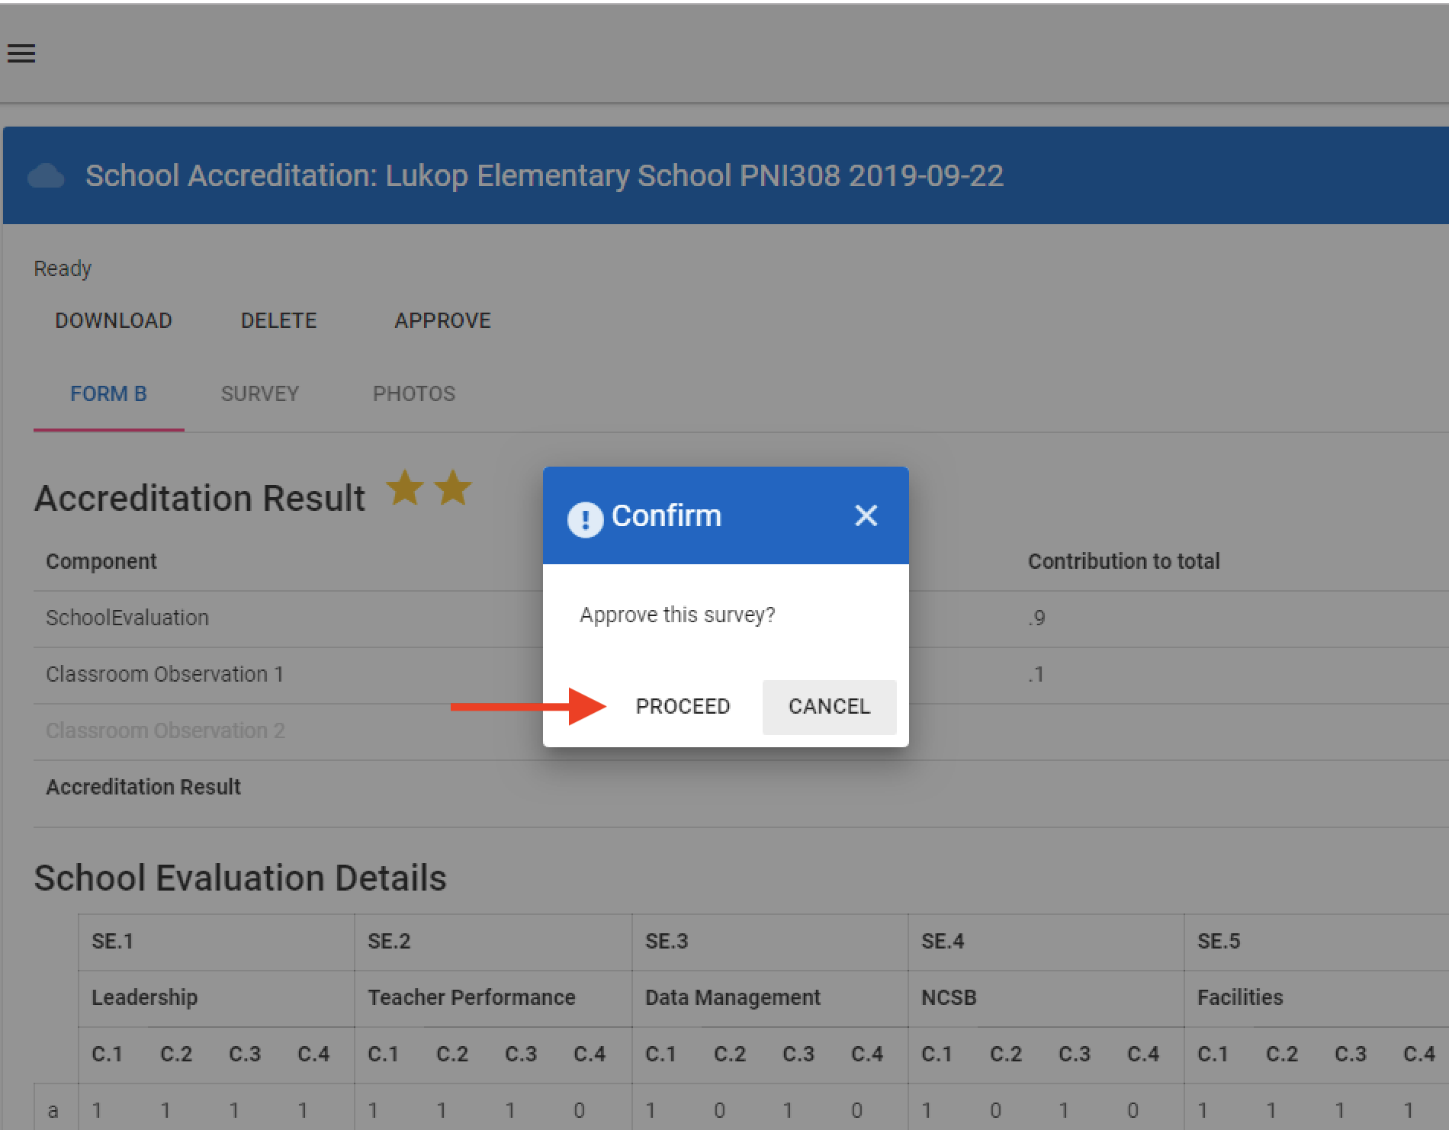Screen dimensions: 1449x1130
Task: Select the SchoolEvaluation row
Action: tap(127, 618)
